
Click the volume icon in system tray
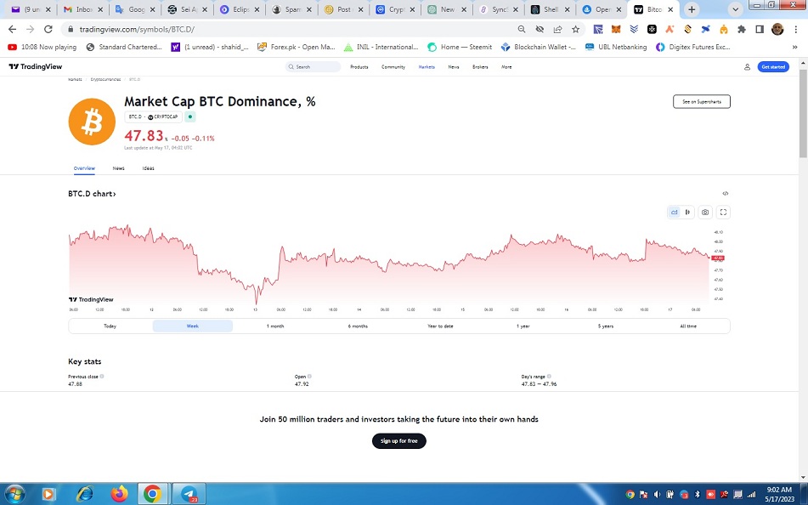click(x=657, y=494)
